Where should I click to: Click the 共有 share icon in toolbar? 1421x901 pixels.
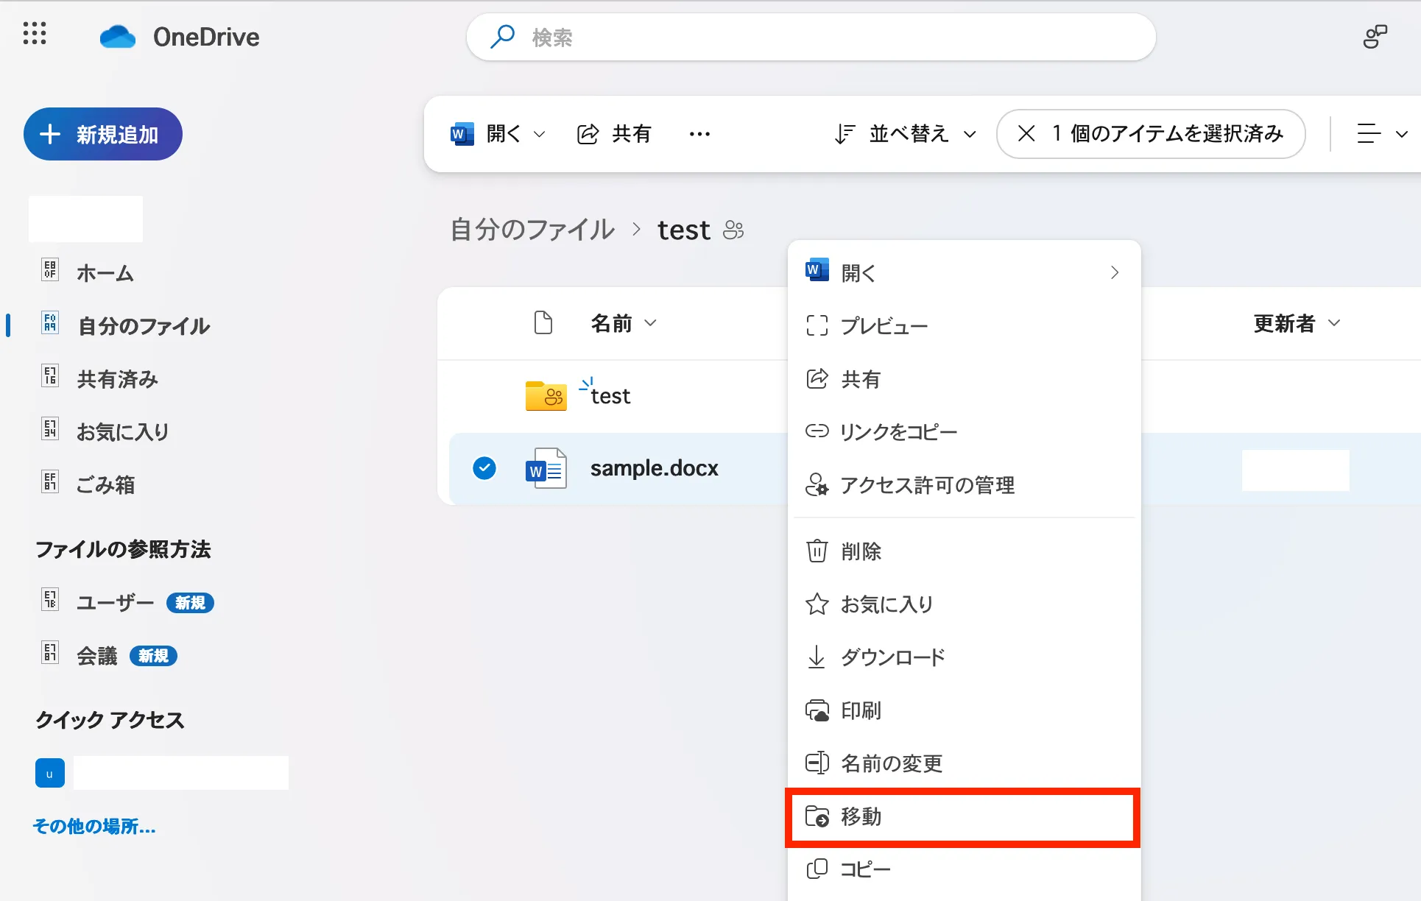point(588,134)
